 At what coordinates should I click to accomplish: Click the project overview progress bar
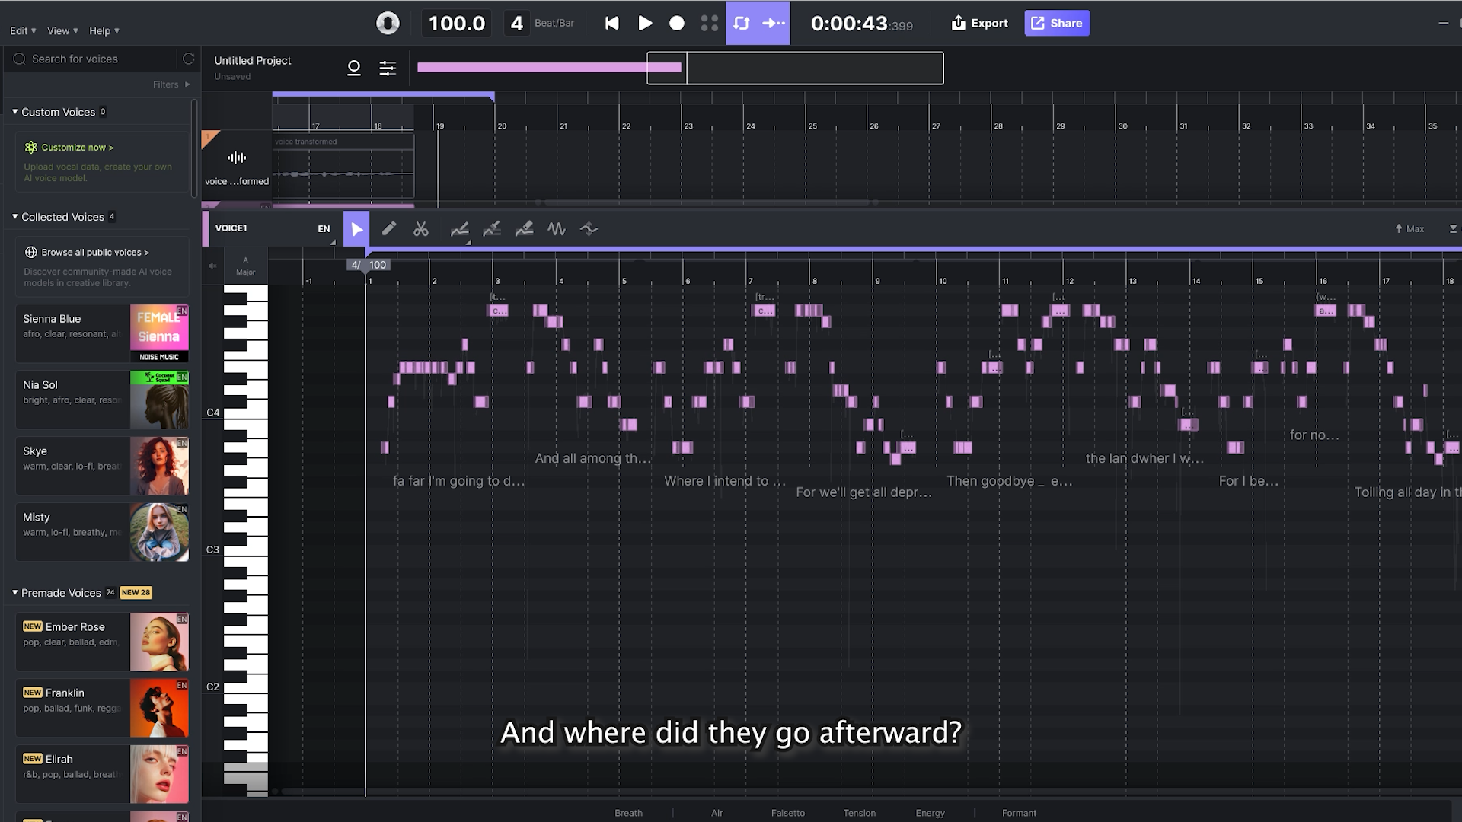(548, 68)
